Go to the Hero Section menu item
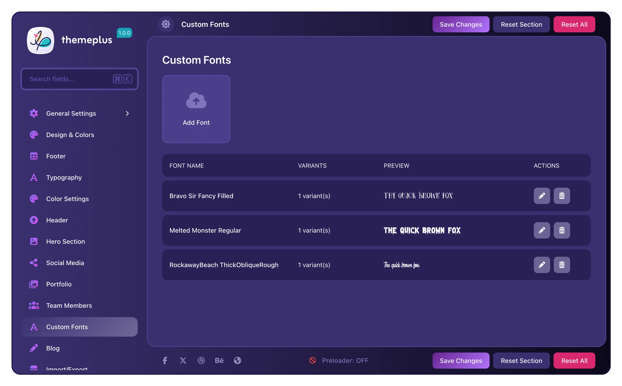This screenshot has height=386, width=622. coord(65,241)
